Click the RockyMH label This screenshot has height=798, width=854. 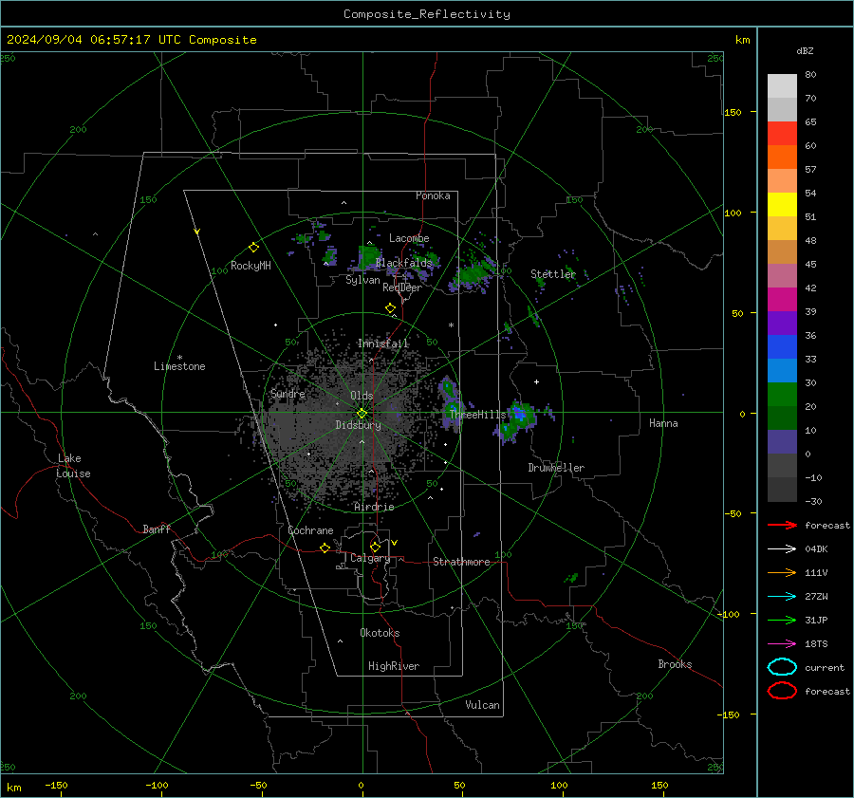[x=251, y=266]
